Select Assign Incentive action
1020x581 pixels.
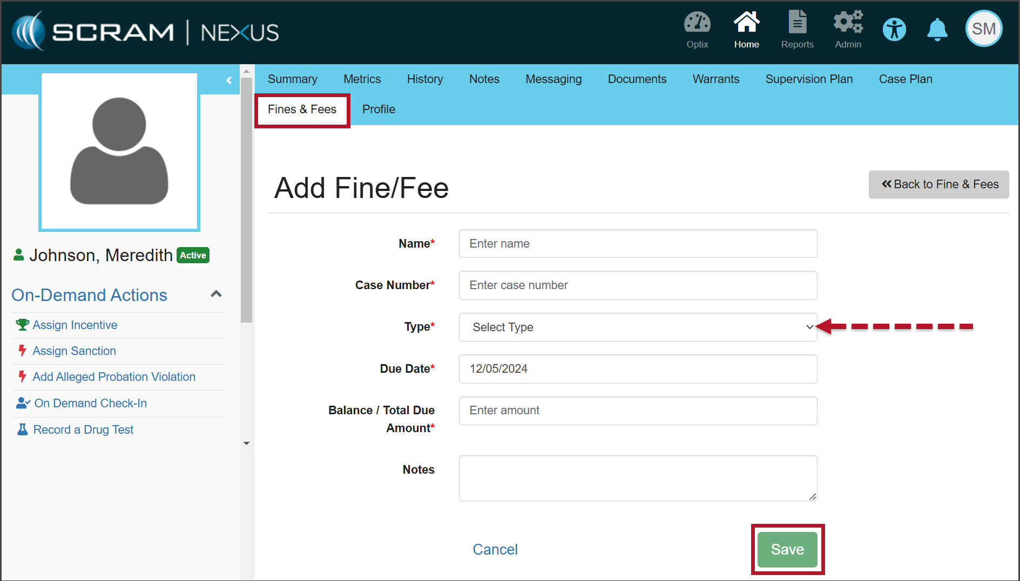click(x=75, y=325)
